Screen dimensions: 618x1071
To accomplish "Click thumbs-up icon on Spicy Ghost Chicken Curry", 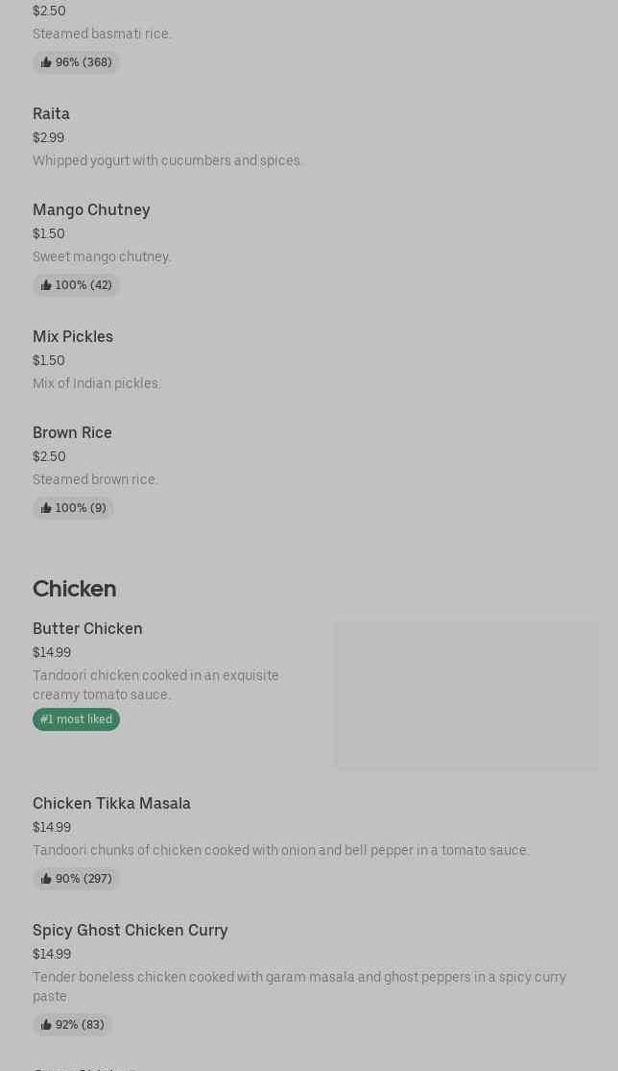I will coord(46,1025).
